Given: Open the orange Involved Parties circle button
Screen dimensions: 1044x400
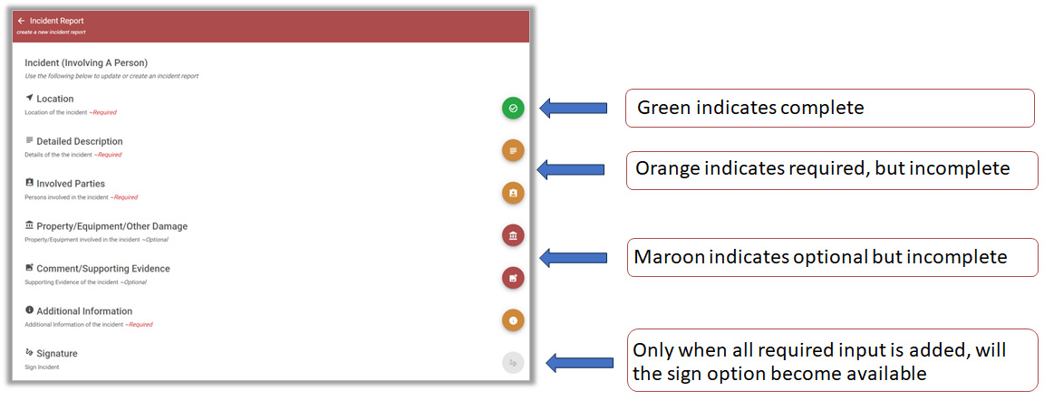Looking at the screenshot, I should click(513, 193).
